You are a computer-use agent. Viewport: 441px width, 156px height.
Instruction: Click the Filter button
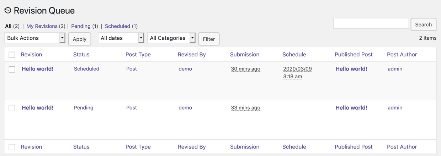209,39
